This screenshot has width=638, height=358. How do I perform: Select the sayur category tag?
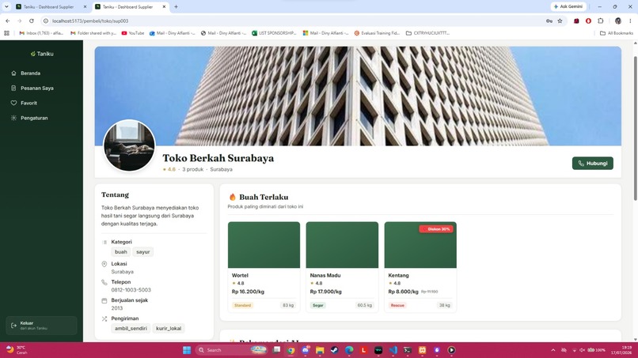[x=142, y=252]
